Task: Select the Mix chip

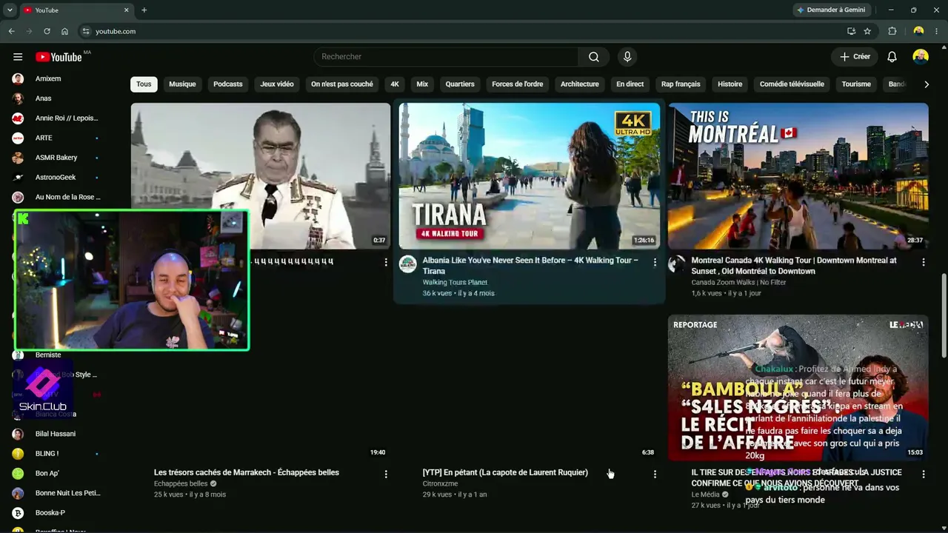Action: pyautogui.click(x=422, y=84)
